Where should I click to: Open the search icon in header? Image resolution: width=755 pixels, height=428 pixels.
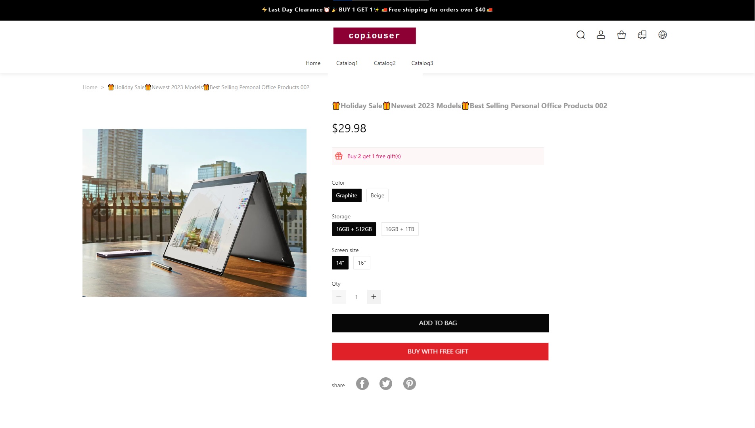coord(581,35)
